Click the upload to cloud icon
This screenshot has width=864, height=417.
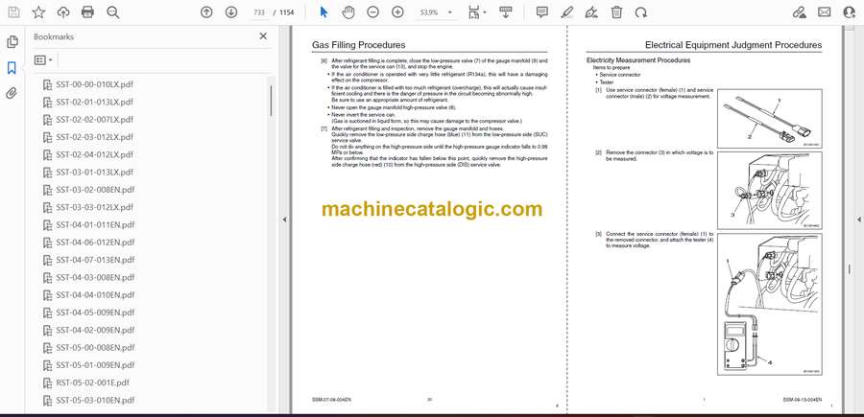pyautogui.click(x=63, y=12)
